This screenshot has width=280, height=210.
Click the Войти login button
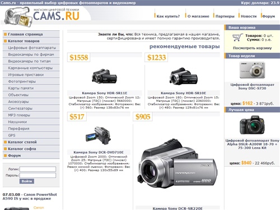coord(27,181)
